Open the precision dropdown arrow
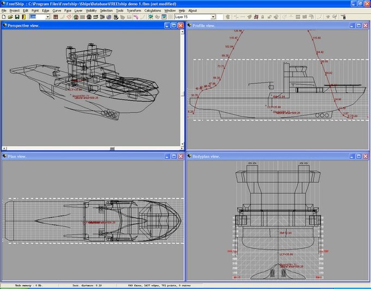 click(48, 17)
